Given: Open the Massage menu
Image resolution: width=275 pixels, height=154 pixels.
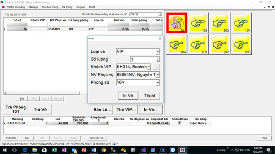Looking at the screenshot, I should point(33,7).
